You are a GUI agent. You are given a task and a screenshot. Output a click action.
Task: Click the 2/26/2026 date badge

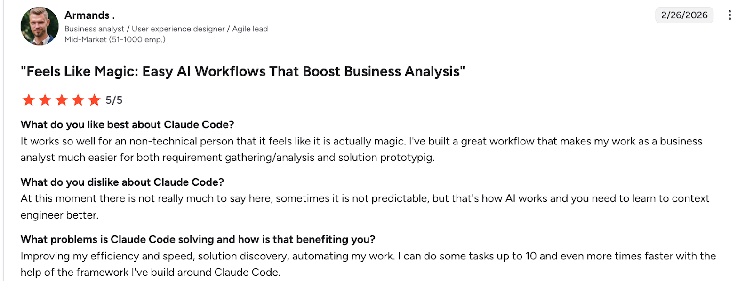point(684,15)
